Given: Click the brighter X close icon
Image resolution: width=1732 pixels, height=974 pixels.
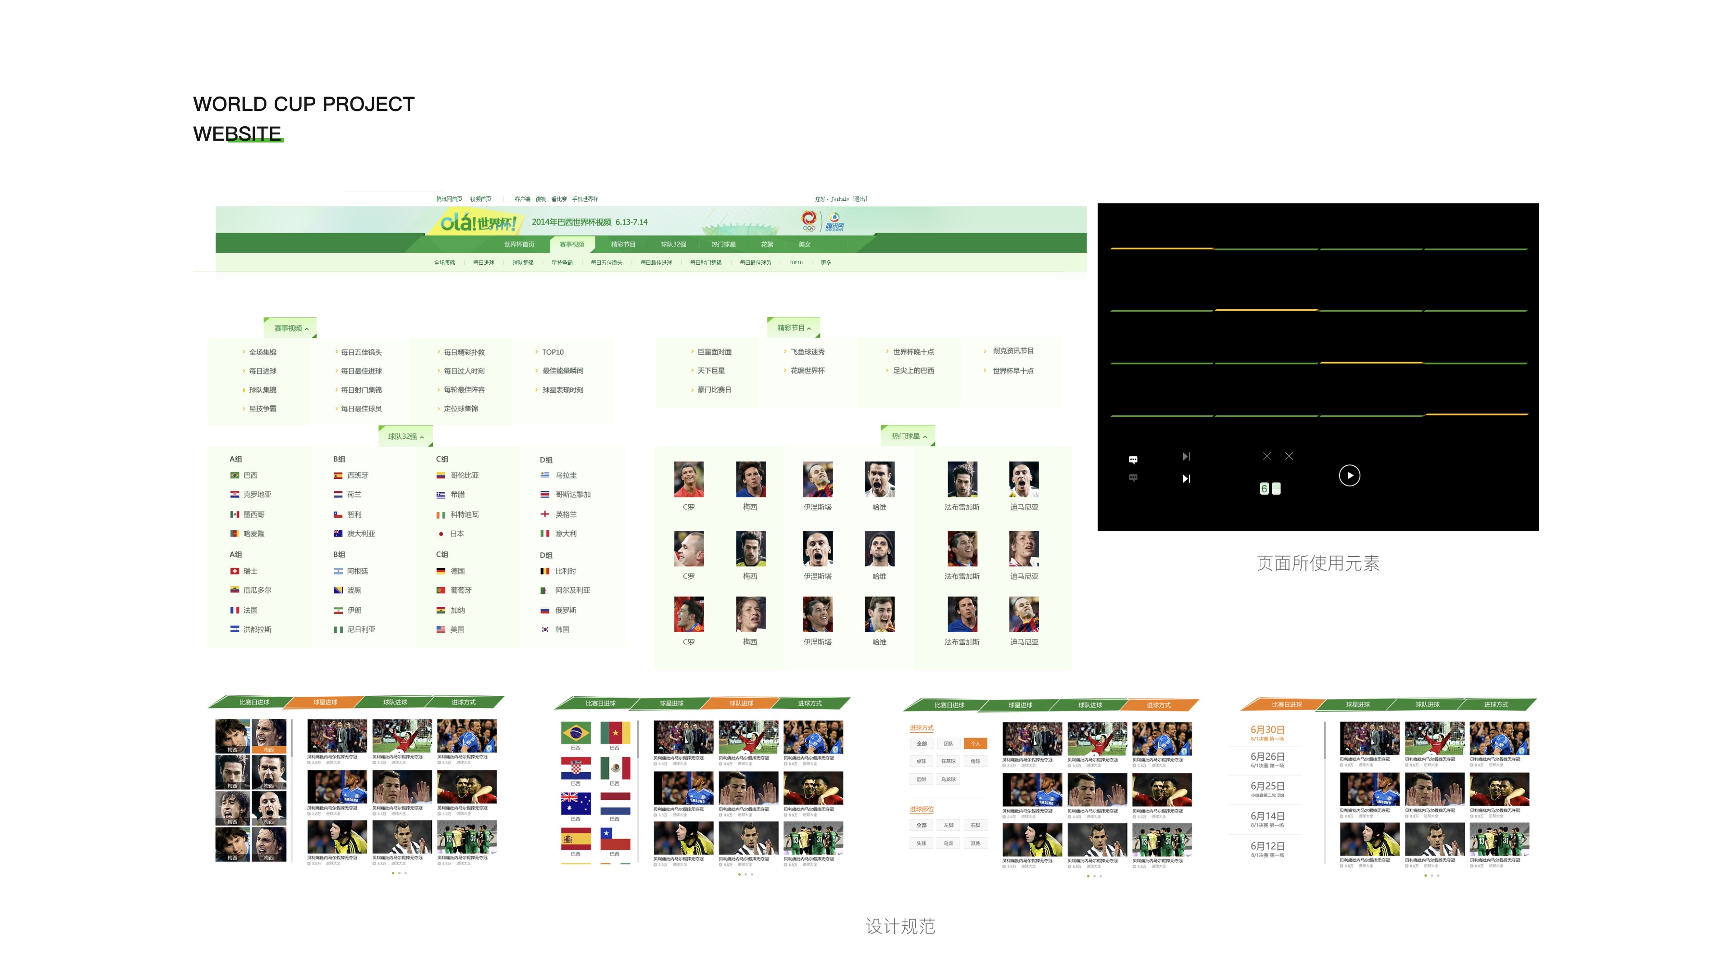Looking at the screenshot, I should click(1289, 456).
